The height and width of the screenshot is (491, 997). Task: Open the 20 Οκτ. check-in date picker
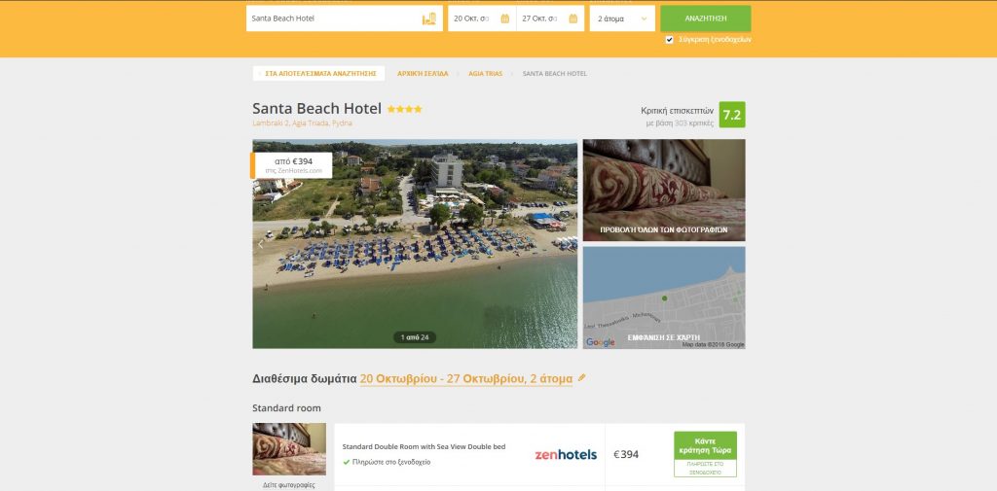(482, 18)
